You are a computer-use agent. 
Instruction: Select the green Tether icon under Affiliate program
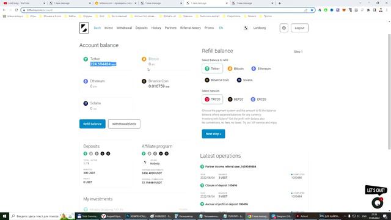[x=144, y=153]
